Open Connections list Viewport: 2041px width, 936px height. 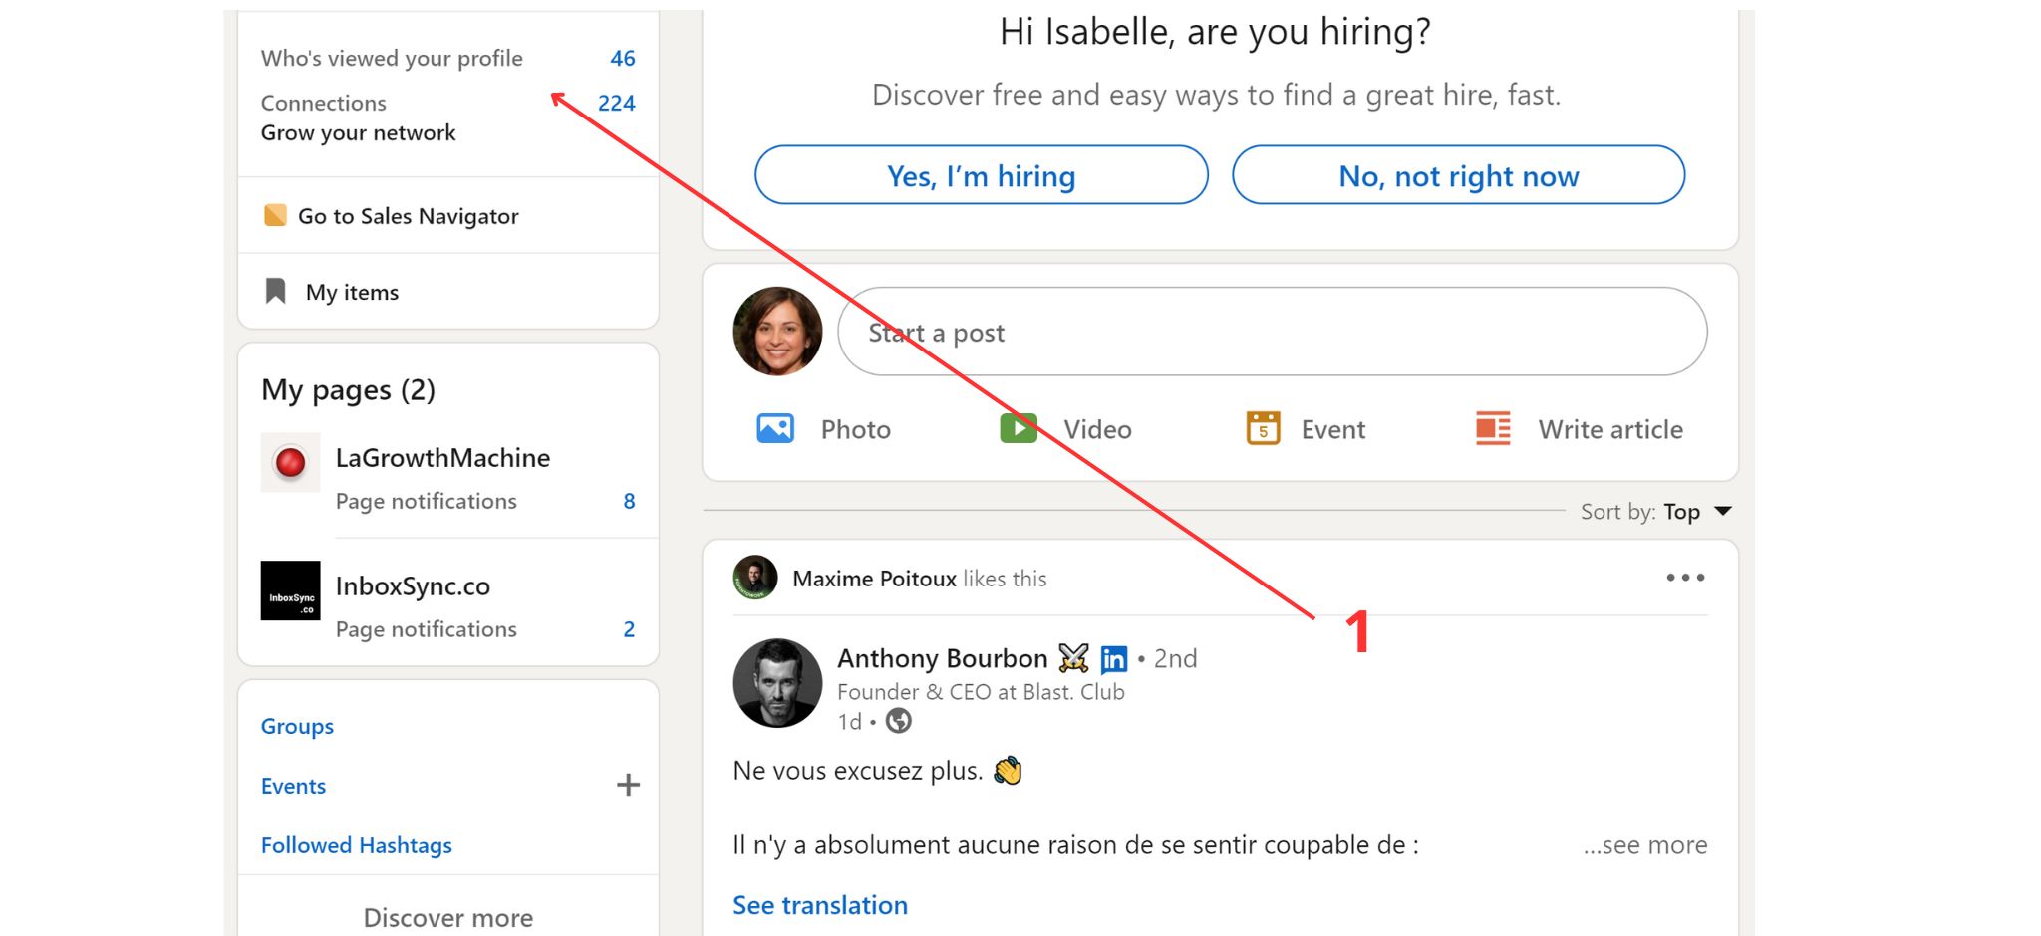click(324, 103)
